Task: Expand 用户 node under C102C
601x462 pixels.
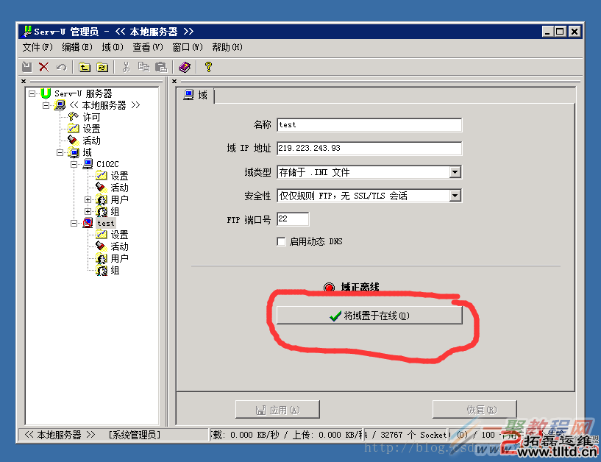Action: (88, 199)
